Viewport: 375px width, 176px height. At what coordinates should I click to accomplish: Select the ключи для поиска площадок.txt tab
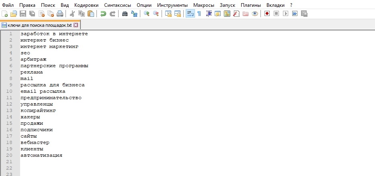pos(39,25)
